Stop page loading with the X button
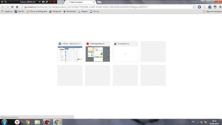222x125 pixels. (x=12, y=7)
